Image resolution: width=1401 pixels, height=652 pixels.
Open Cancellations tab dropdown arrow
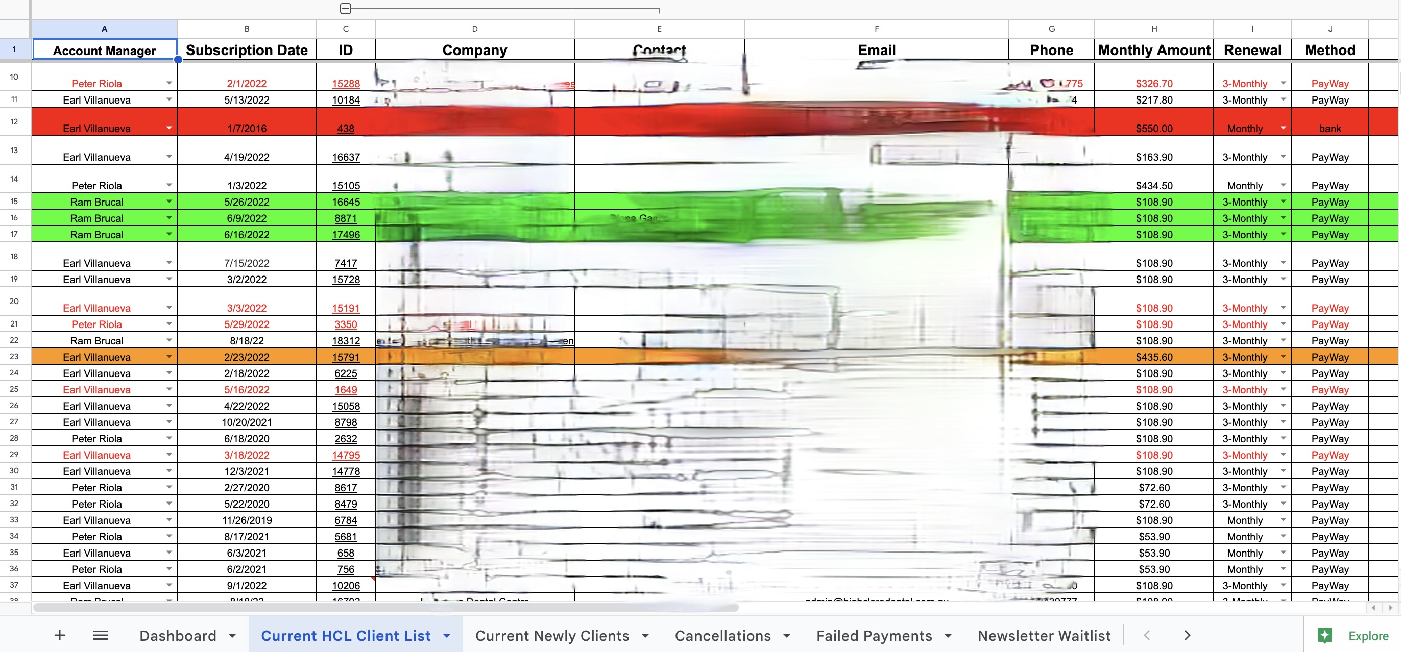786,636
